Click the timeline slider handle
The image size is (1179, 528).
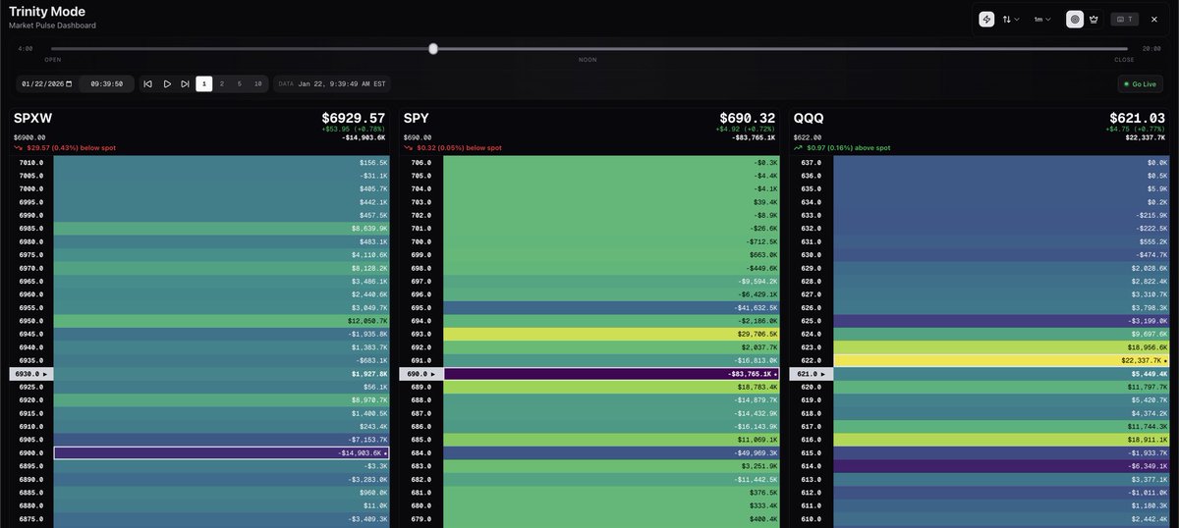(433, 49)
